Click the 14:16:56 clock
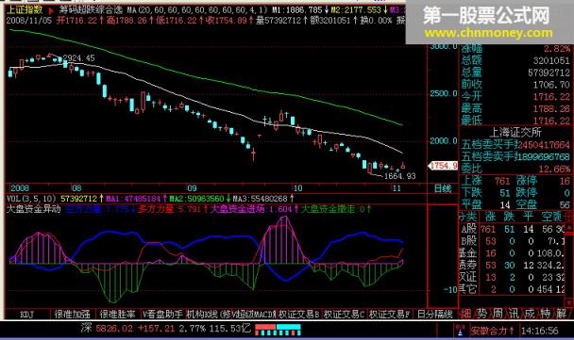Screen dimensions: 574x340 540,331
